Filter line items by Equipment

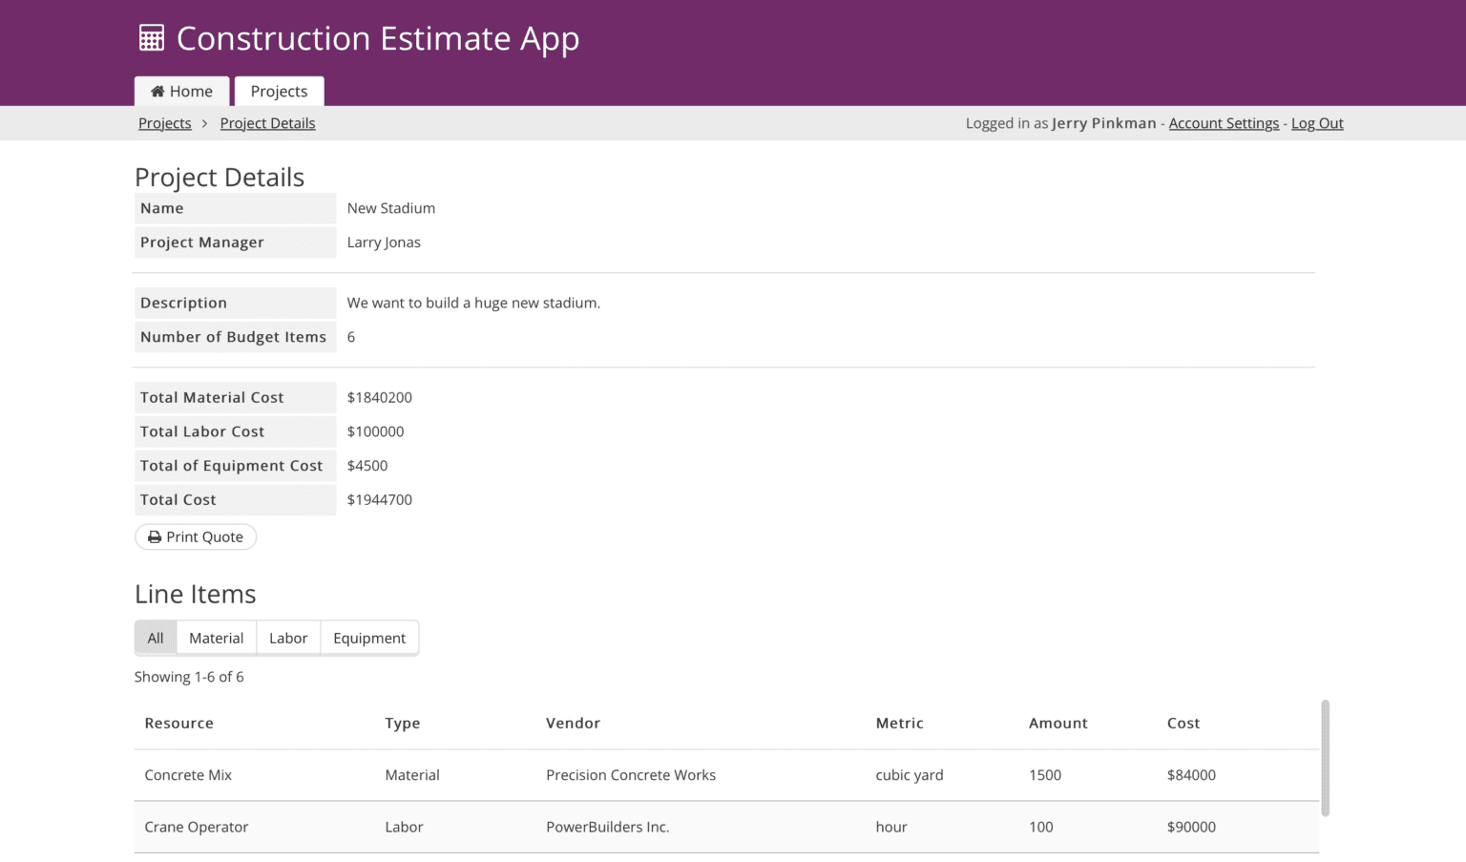(369, 638)
